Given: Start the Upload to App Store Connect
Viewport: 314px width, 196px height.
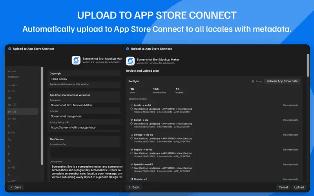Looking at the screenshot, I should click(x=299, y=187).
